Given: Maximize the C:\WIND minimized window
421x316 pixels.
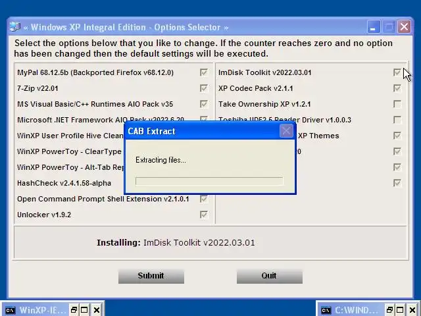Looking at the screenshot, I should point(400,310).
